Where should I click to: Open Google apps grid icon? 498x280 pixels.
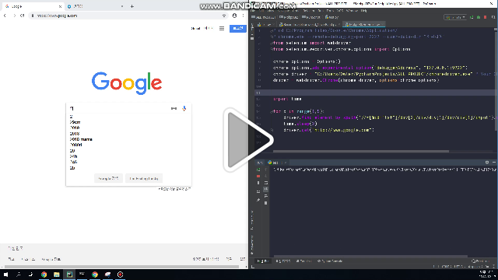point(222,29)
